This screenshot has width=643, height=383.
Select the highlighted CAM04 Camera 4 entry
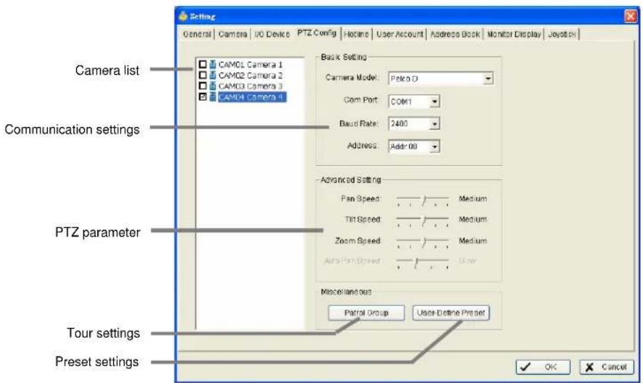point(252,97)
